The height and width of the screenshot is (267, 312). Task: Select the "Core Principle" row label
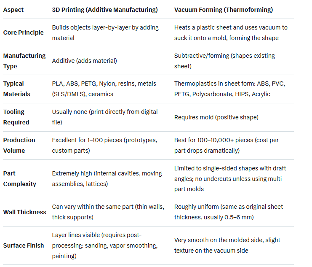click(x=24, y=32)
